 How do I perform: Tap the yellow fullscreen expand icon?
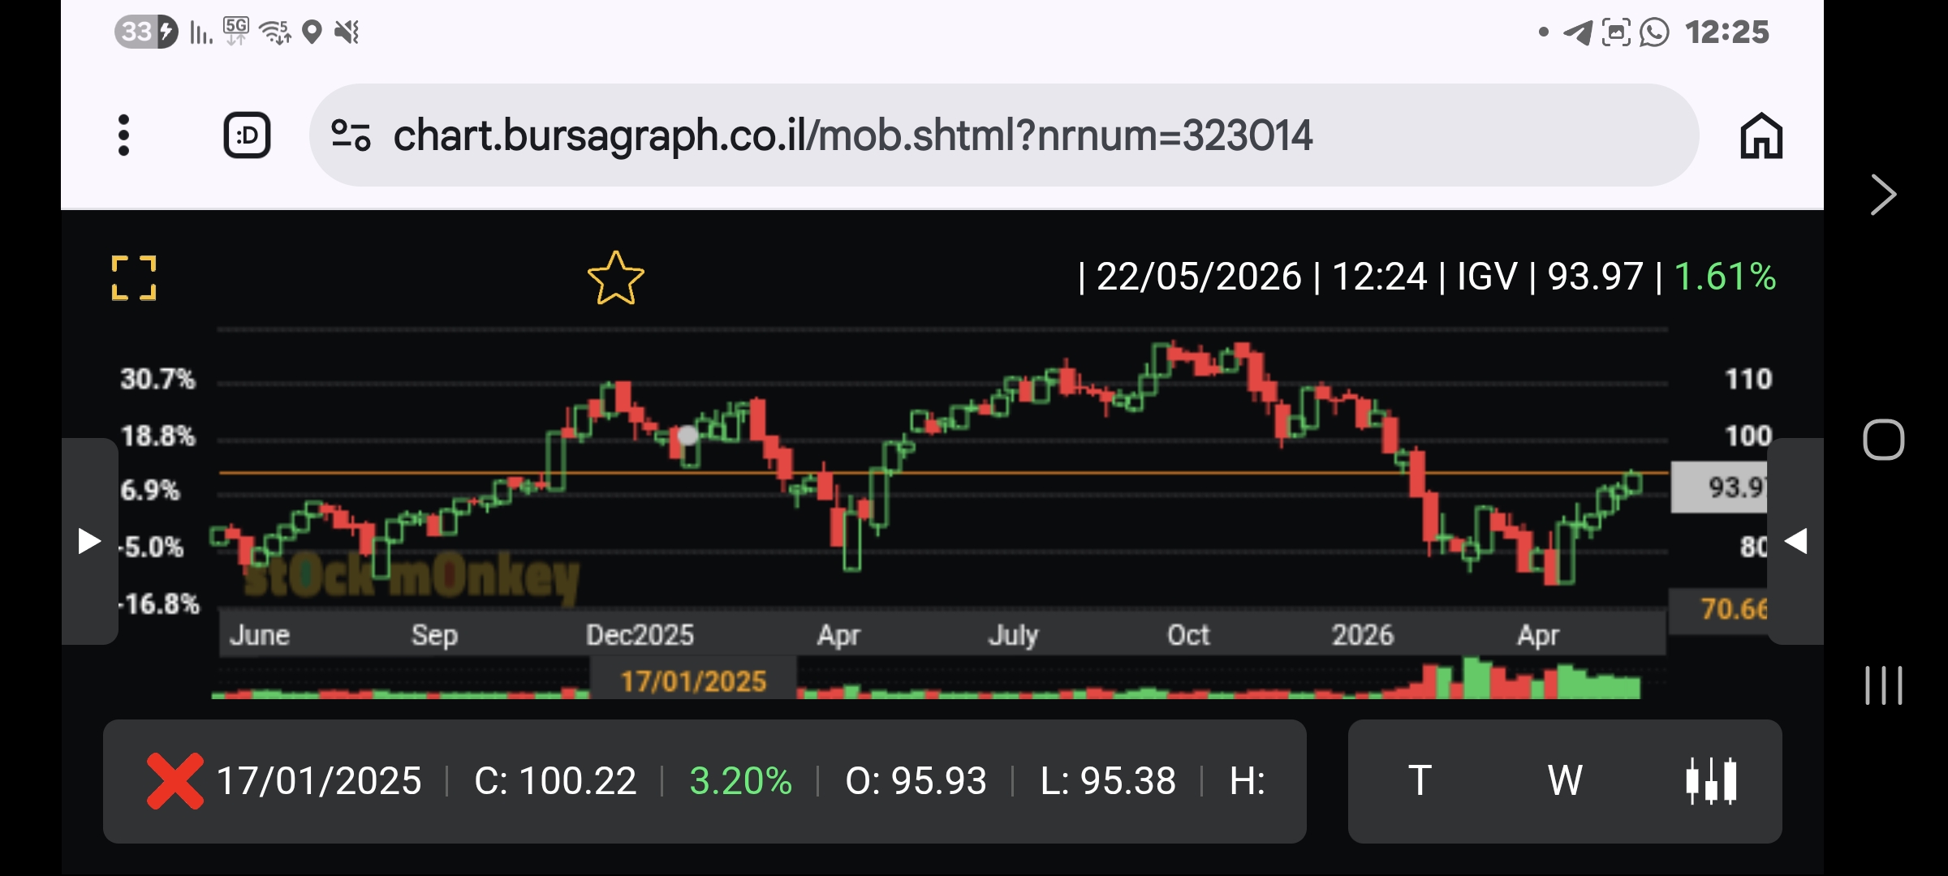(134, 278)
